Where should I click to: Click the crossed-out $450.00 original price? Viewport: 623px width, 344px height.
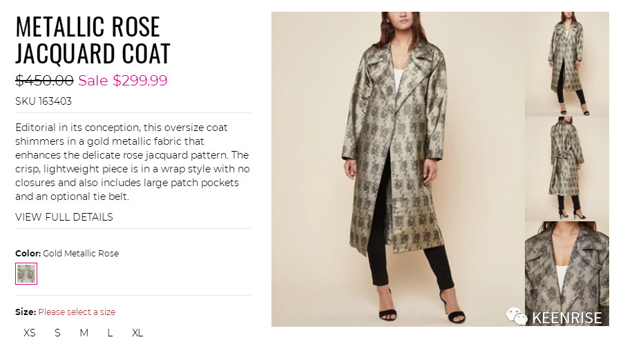44,81
